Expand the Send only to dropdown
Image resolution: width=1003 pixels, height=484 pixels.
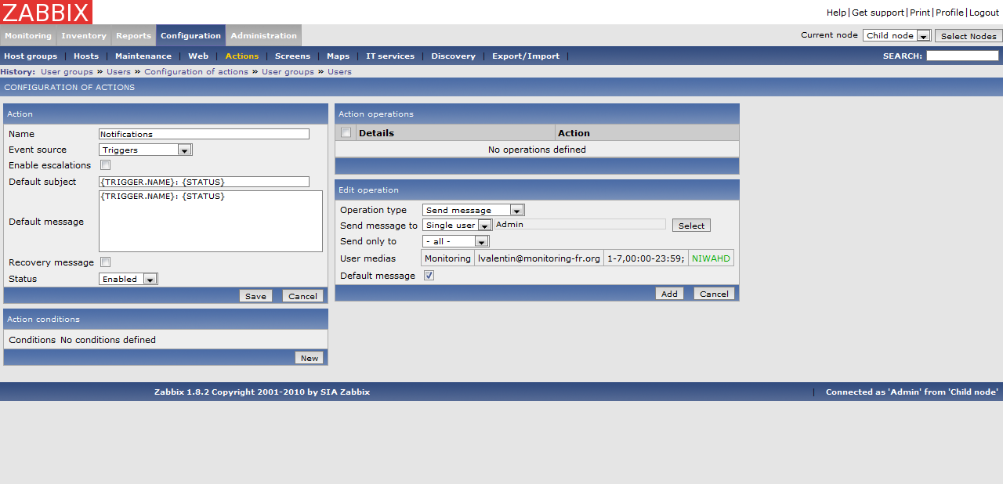coord(455,241)
